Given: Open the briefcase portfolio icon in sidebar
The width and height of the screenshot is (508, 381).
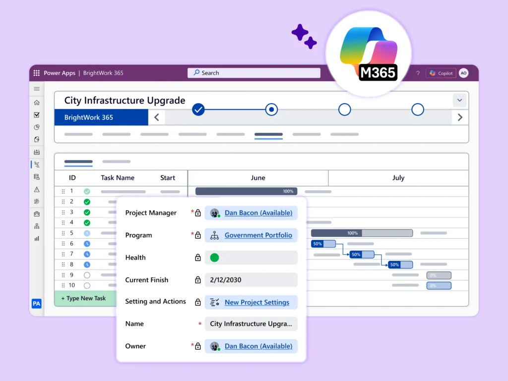Looking at the screenshot, I should pyautogui.click(x=37, y=214).
